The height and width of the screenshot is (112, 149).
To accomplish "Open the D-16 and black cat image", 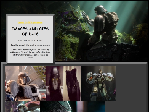I will 63,83.
